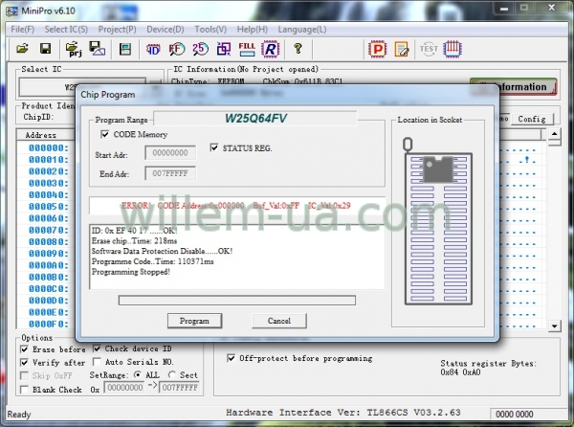Viewport: 574px width, 427px height.
Task: Run the TEST toolbar icon
Action: pos(429,49)
